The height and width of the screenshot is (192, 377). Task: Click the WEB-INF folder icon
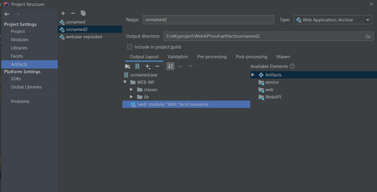[x=133, y=82]
